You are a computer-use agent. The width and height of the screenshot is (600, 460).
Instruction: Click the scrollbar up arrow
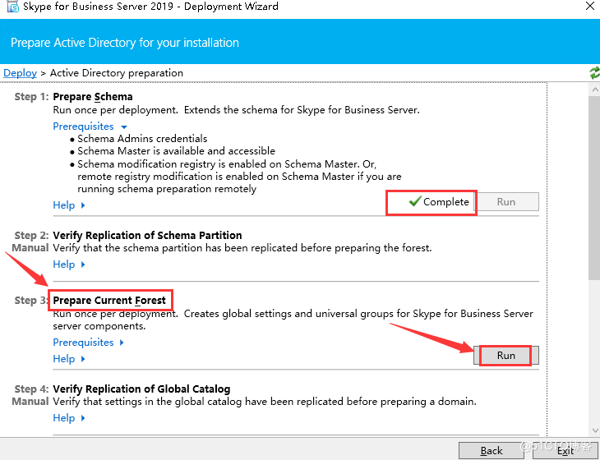click(x=595, y=90)
